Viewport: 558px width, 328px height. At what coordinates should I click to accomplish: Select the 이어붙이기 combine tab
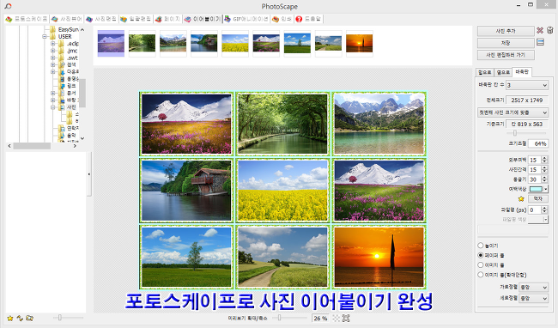tap(203, 19)
